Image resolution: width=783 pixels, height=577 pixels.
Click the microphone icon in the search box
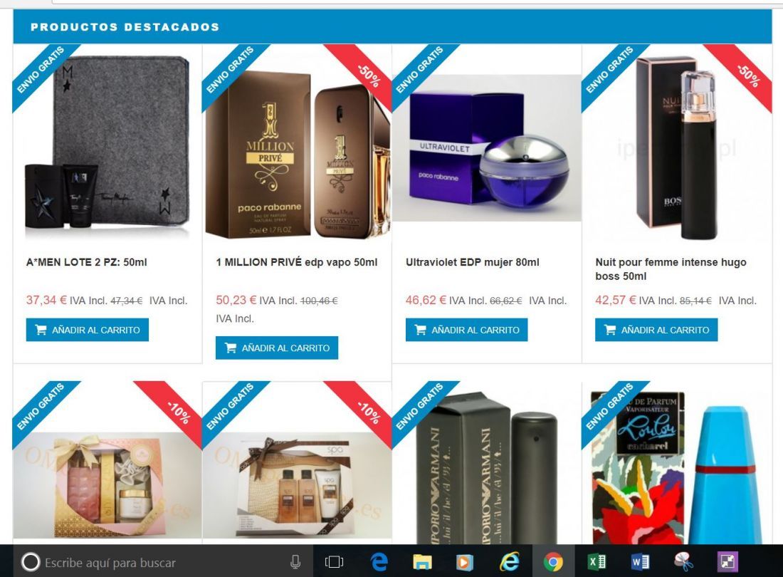(x=295, y=562)
